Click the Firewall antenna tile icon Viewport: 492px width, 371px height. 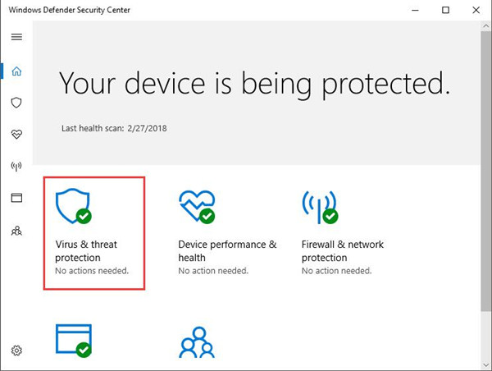click(320, 207)
